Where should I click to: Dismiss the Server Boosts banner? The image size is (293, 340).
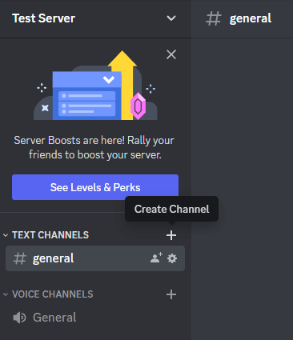pyautogui.click(x=171, y=54)
